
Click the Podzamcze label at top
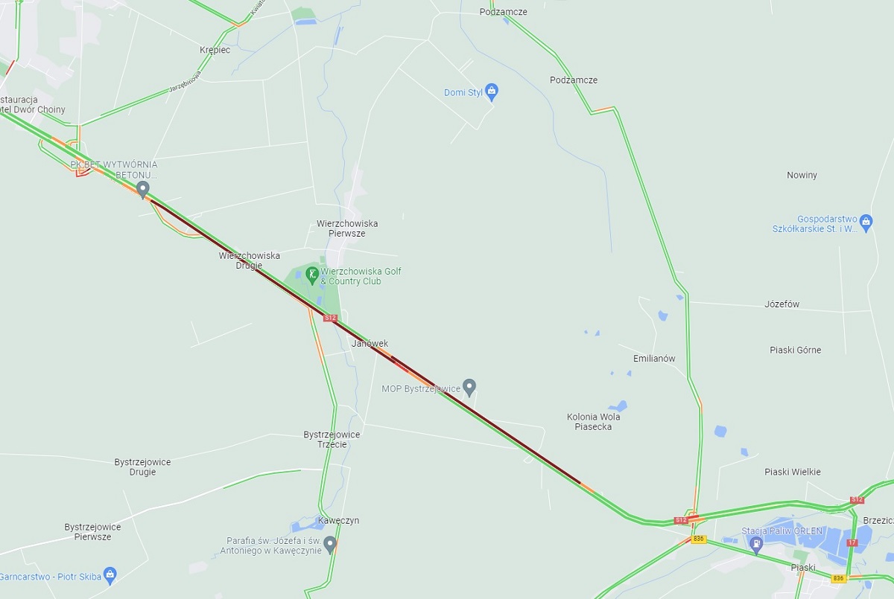pyautogui.click(x=504, y=12)
